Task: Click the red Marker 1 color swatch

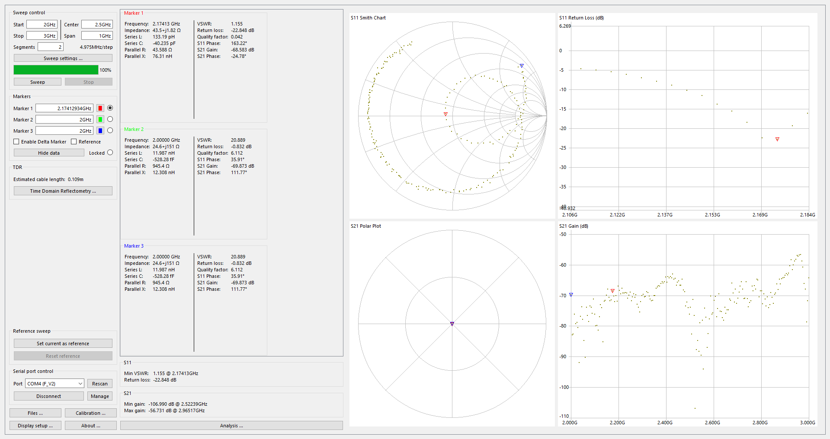Action: tap(100, 108)
